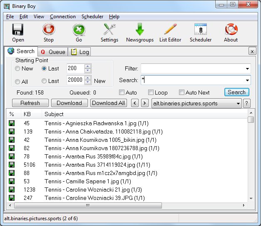
Task: Open the Newsgroups green arrow icon
Action: click(139, 30)
